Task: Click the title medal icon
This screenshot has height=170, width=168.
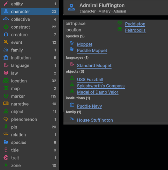Action: tap(6, 150)
